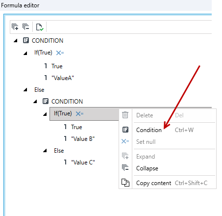Select the first Else row
222x216 pixels.
[x=39, y=90]
